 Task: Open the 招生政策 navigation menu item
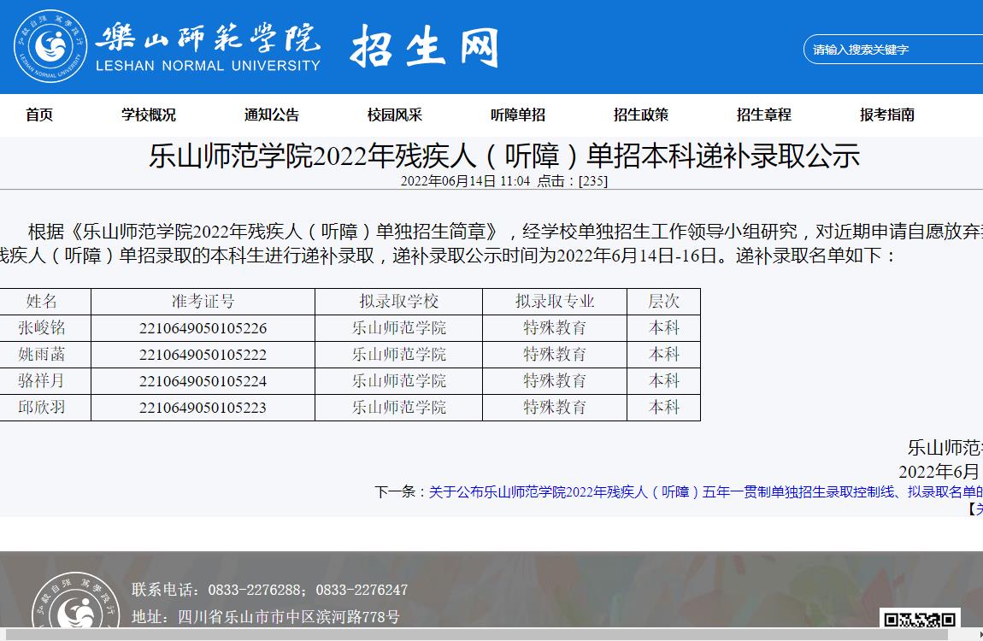[641, 115]
